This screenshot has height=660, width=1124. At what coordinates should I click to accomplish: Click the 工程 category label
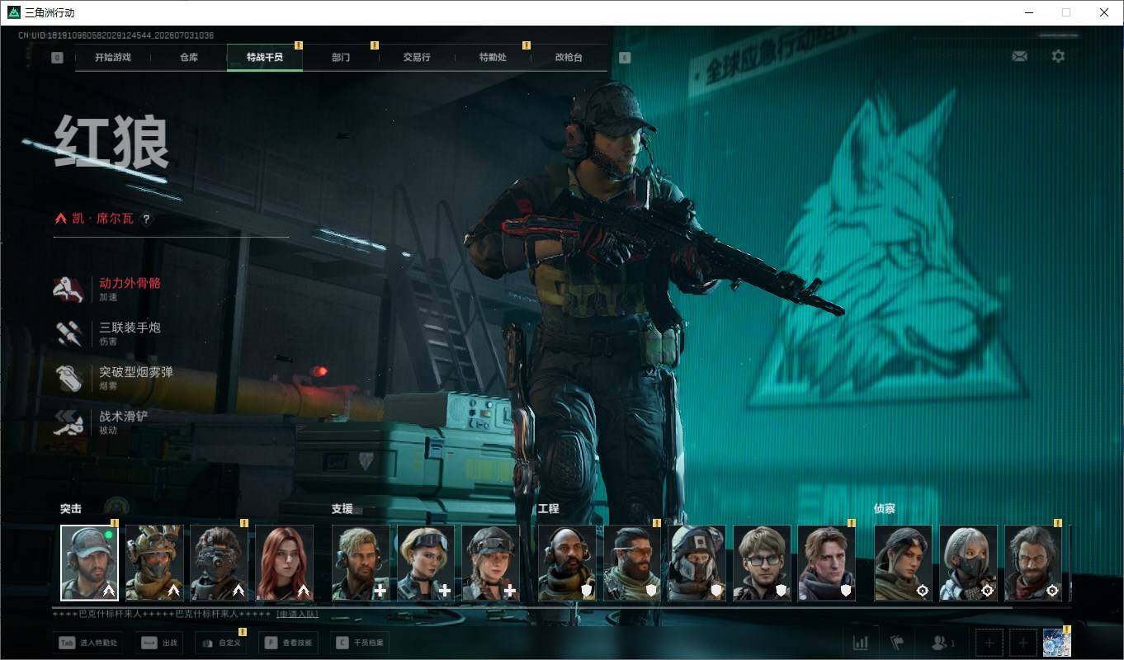tap(549, 509)
